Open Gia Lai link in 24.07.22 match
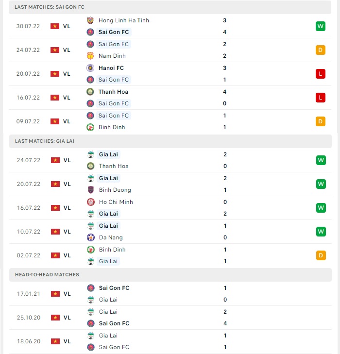340x354 pixels. click(108, 154)
